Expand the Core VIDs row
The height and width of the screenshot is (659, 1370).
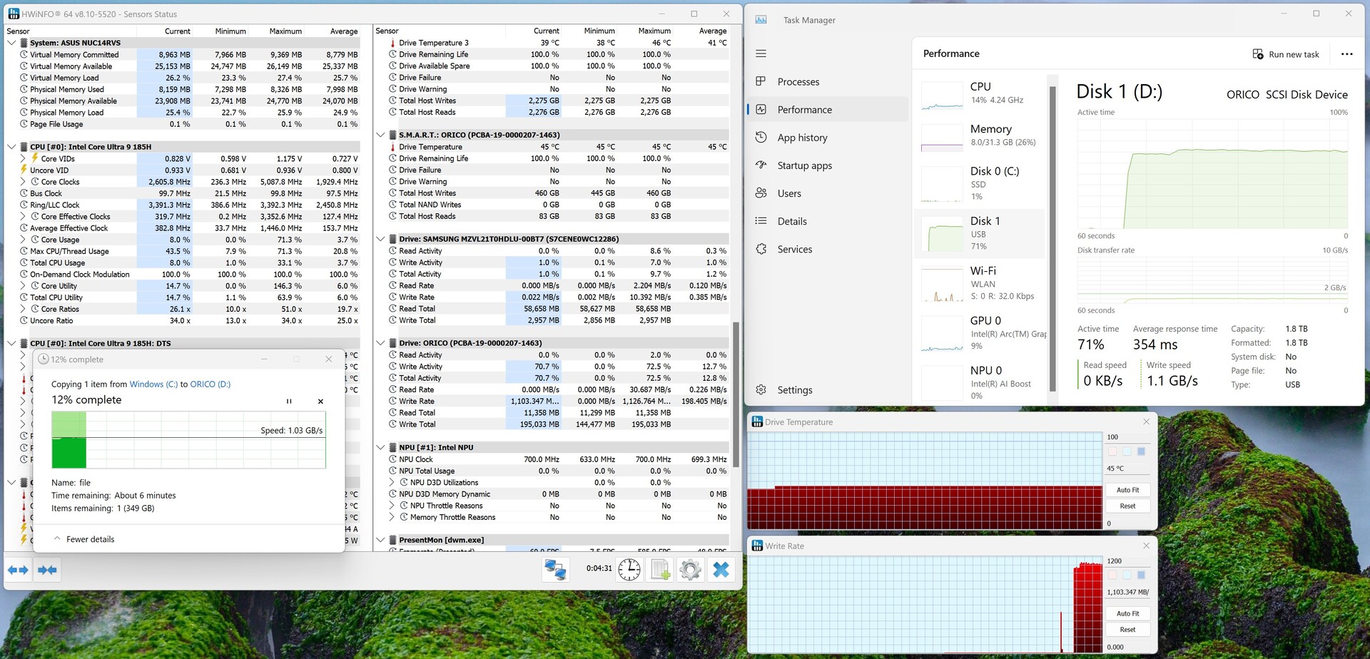(x=23, y=158)
